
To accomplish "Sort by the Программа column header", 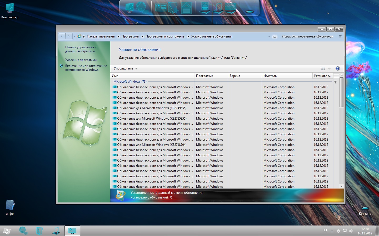I will (x=211, y=76).
